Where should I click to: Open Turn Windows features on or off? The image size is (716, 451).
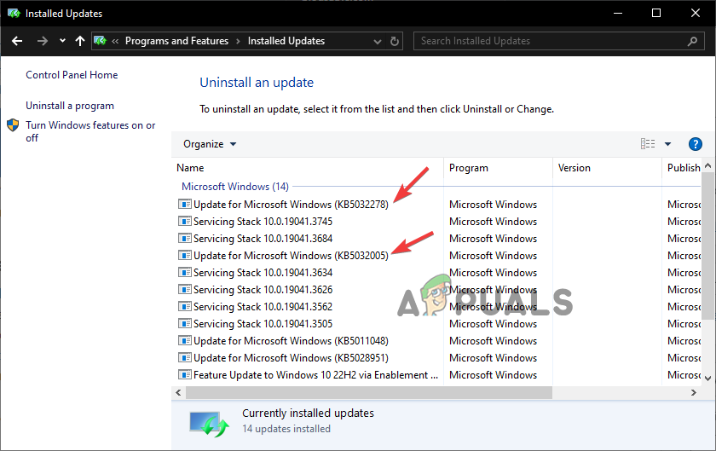click(x=90, y=131)
